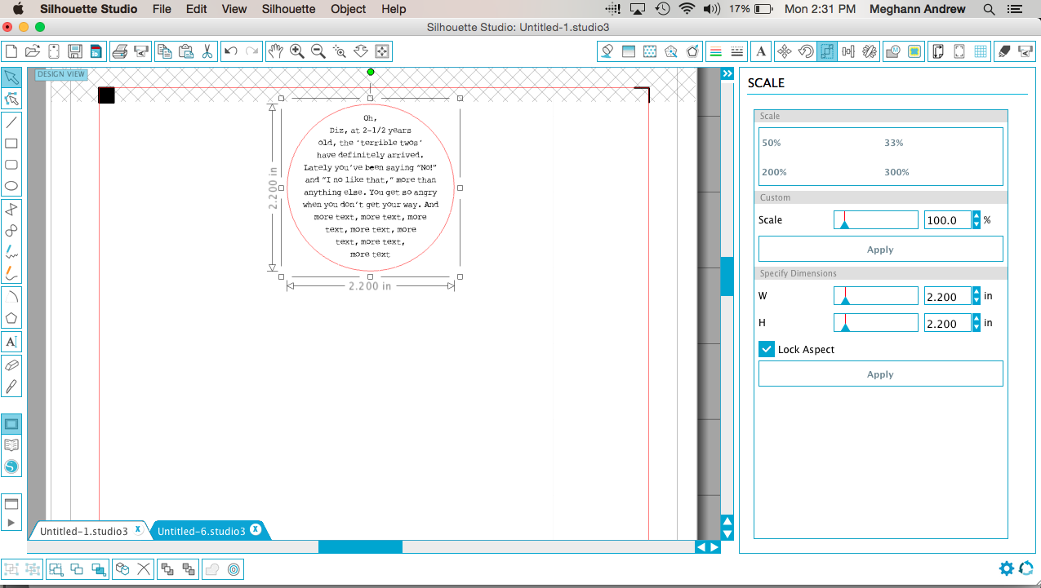Scale the object to 200%
Viewport: 1041px width, 588px height.
[x=774, y=172]
